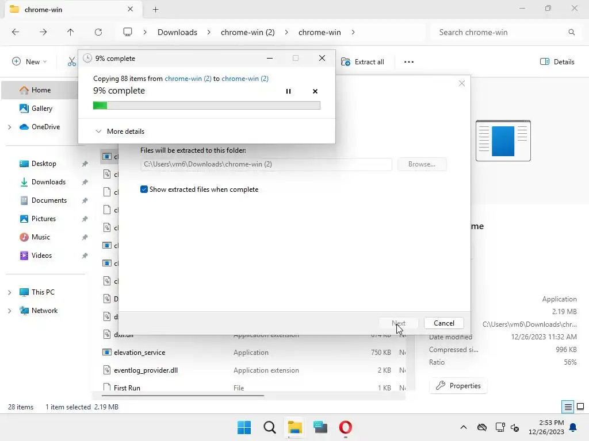Click the Cut scissors icon in toolbar
Image resolution: width=589 pixels, height=441 pixels.
(72, 62)
